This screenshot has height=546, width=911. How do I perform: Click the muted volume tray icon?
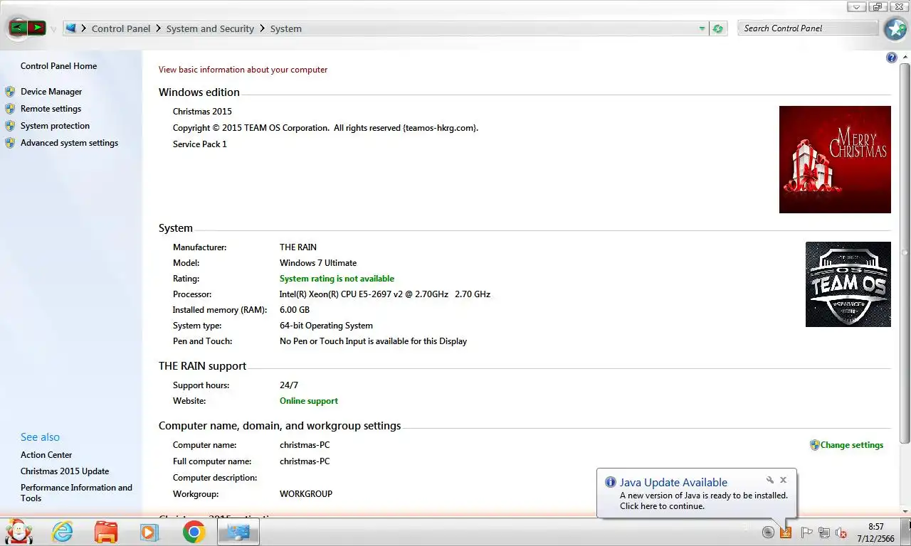pyautogui.click(x=841, y=532)
